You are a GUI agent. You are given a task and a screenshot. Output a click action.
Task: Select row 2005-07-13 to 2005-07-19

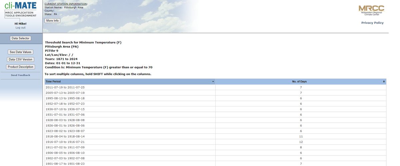[215, 92]
